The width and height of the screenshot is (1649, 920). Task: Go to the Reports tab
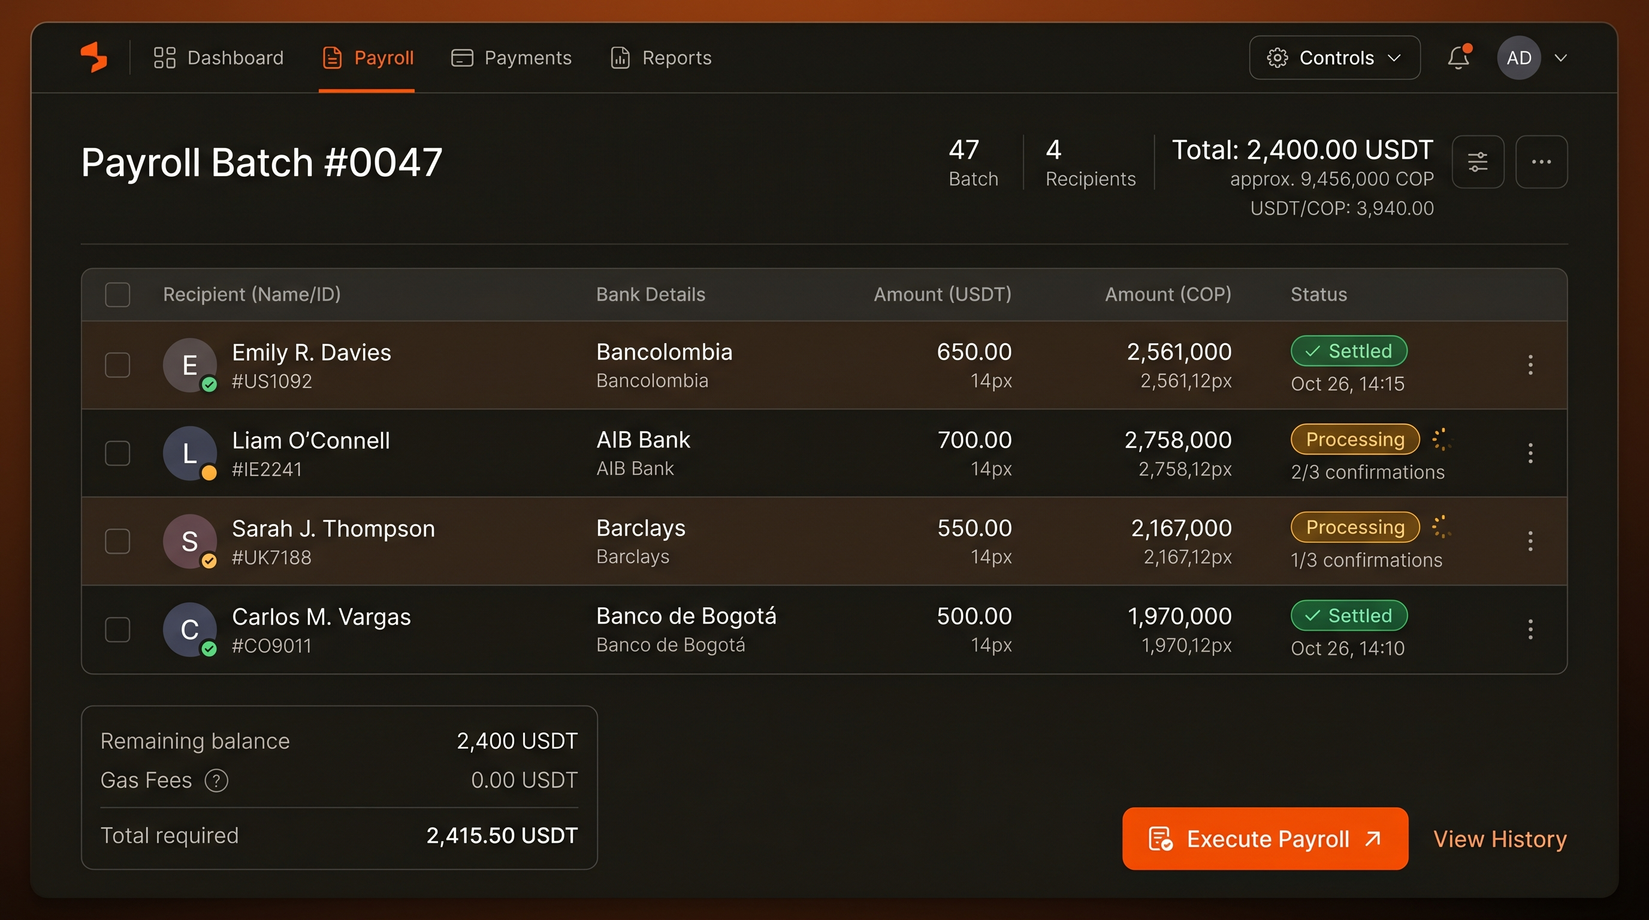[x=661, y=57]
